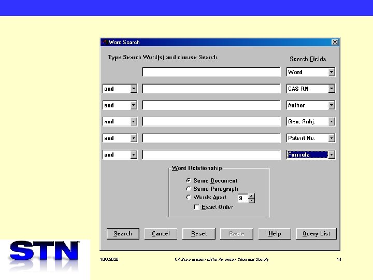Open Help for Word Search
The width and height of the screenshot is (373, 280).
click(x=275, y=233)
